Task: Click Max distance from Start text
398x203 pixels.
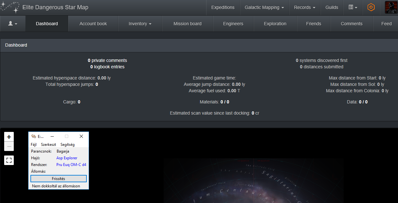Action: (x=357, y=78)
